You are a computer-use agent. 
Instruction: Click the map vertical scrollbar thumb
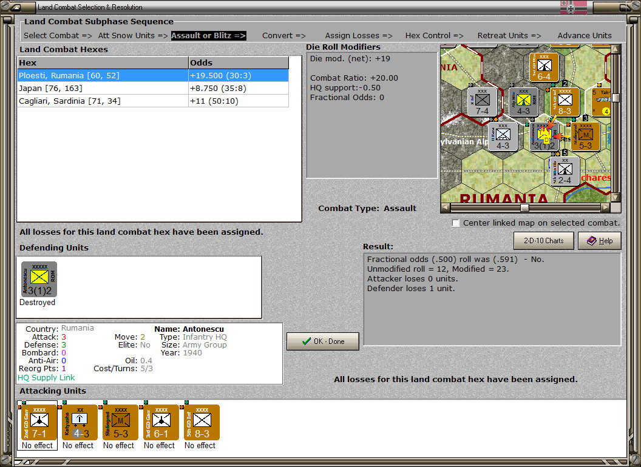coord(616,98)
